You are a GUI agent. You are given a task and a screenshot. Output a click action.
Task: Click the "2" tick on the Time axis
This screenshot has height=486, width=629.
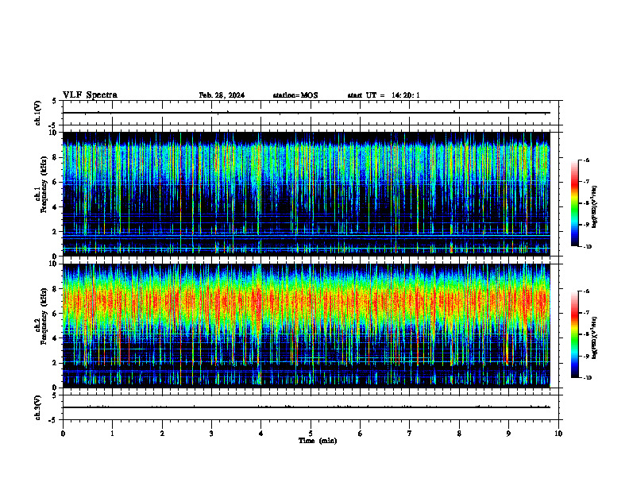click(x=162, y=434)
